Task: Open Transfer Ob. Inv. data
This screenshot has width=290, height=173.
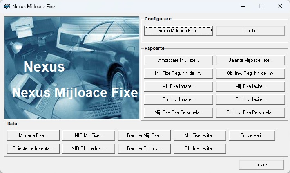Action: tap(144, 148)
